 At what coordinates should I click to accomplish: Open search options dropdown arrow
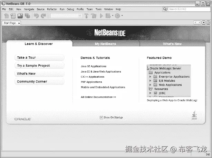(167, 9)
